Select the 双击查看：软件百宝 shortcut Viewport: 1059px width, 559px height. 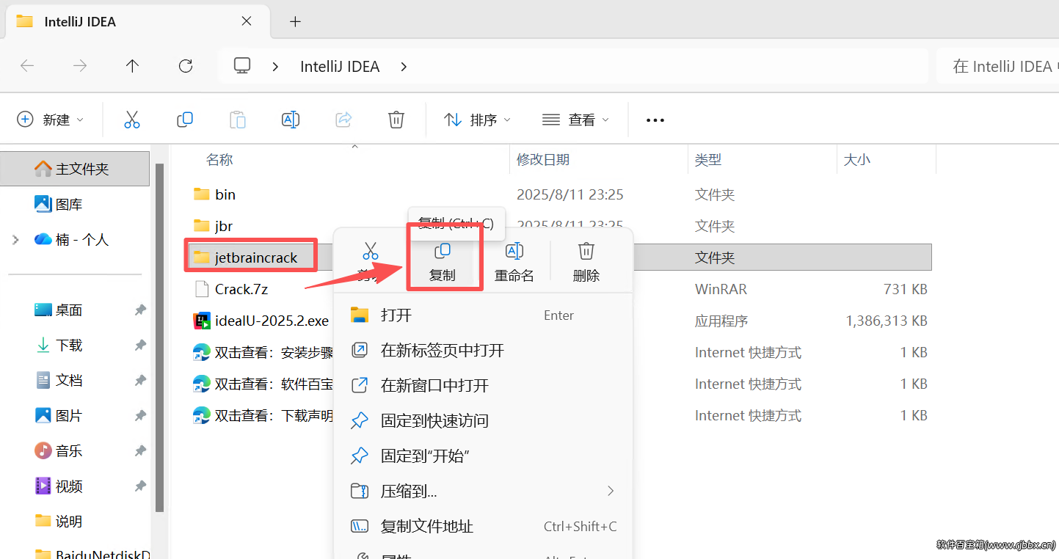pyautogui.click(x=263, y=384)
